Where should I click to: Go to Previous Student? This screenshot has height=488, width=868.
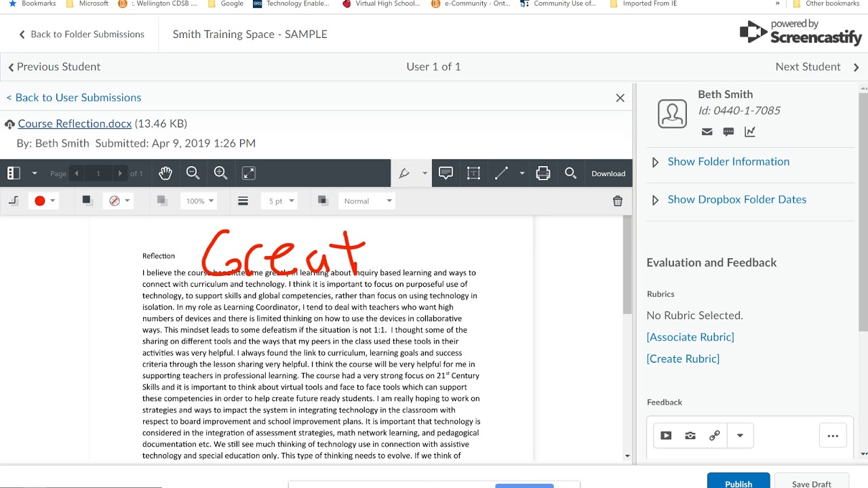(54, 66)
